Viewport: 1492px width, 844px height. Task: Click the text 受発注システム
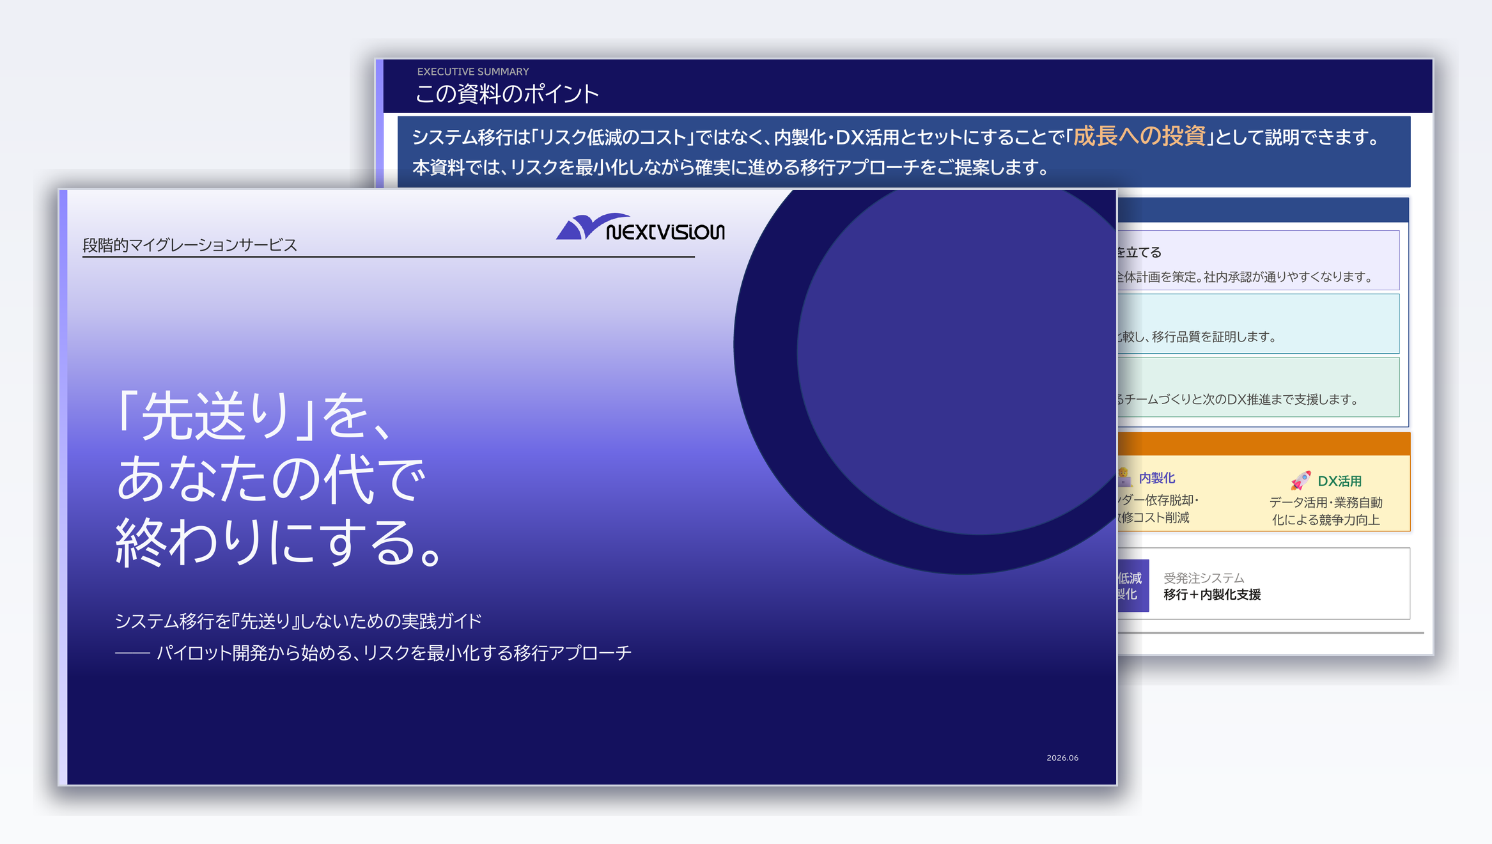(1204, 578)
